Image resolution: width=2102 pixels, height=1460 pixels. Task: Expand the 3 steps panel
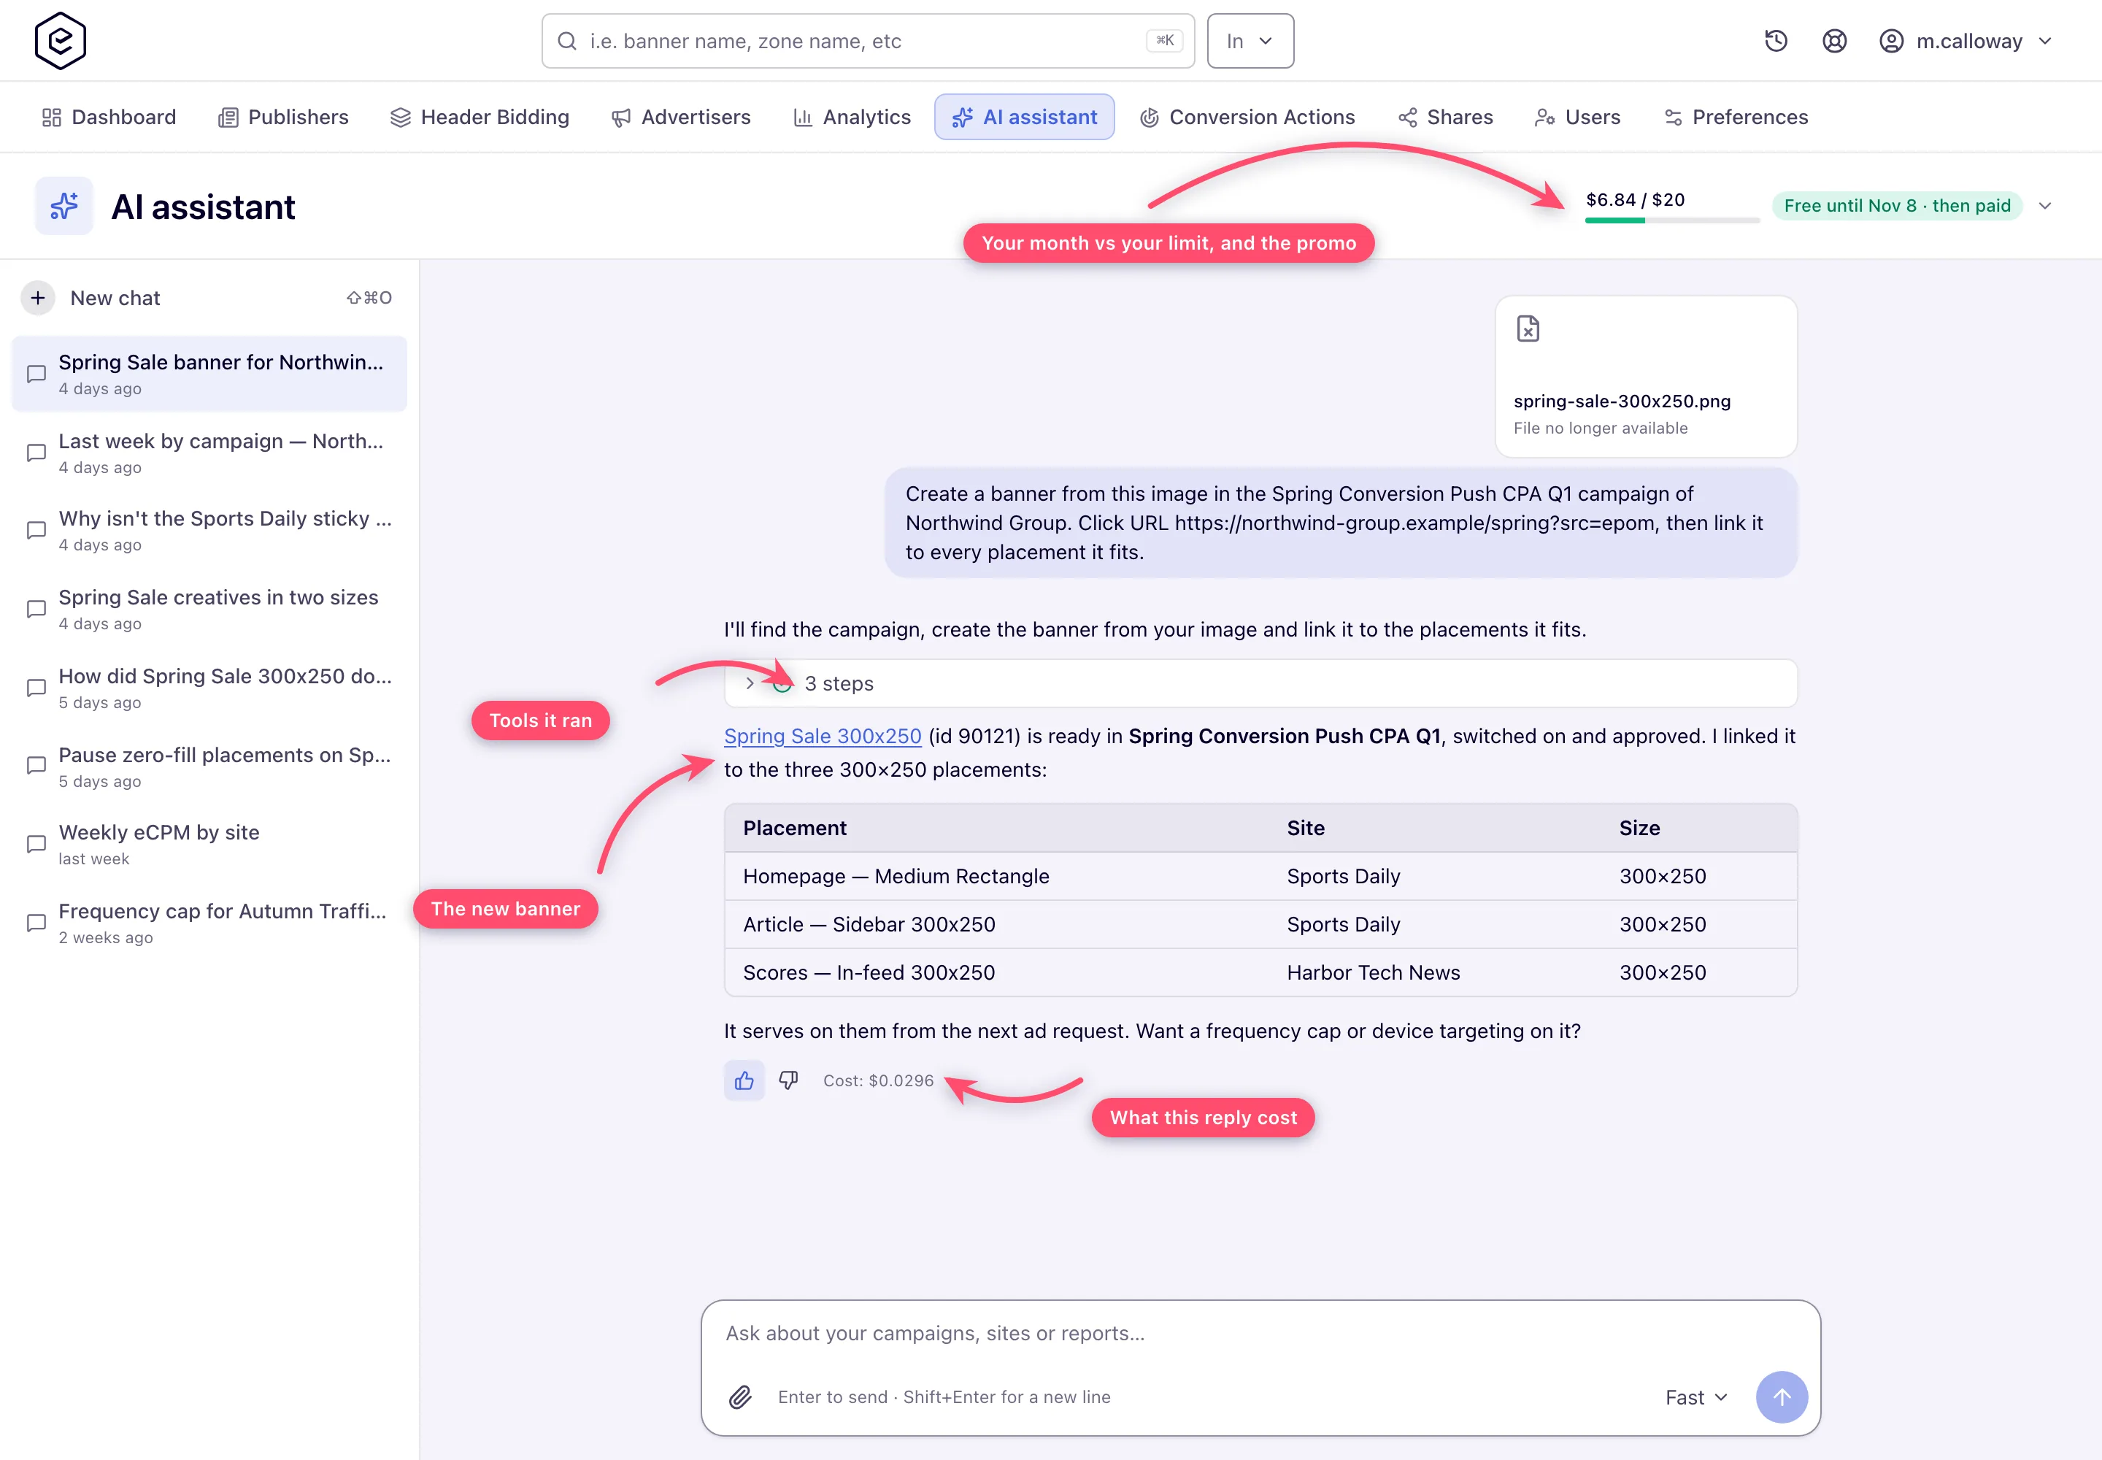point(1260,683)
